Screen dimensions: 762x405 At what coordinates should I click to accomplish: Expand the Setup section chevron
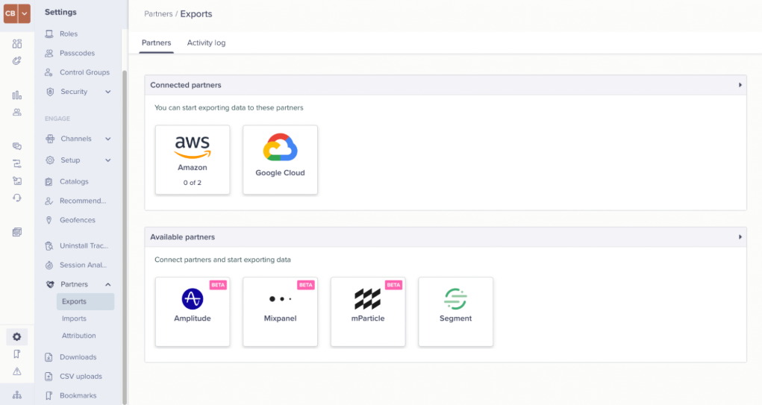[108, 160]
